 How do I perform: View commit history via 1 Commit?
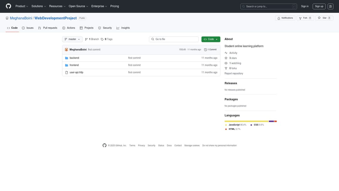click(x=210, y=50)
